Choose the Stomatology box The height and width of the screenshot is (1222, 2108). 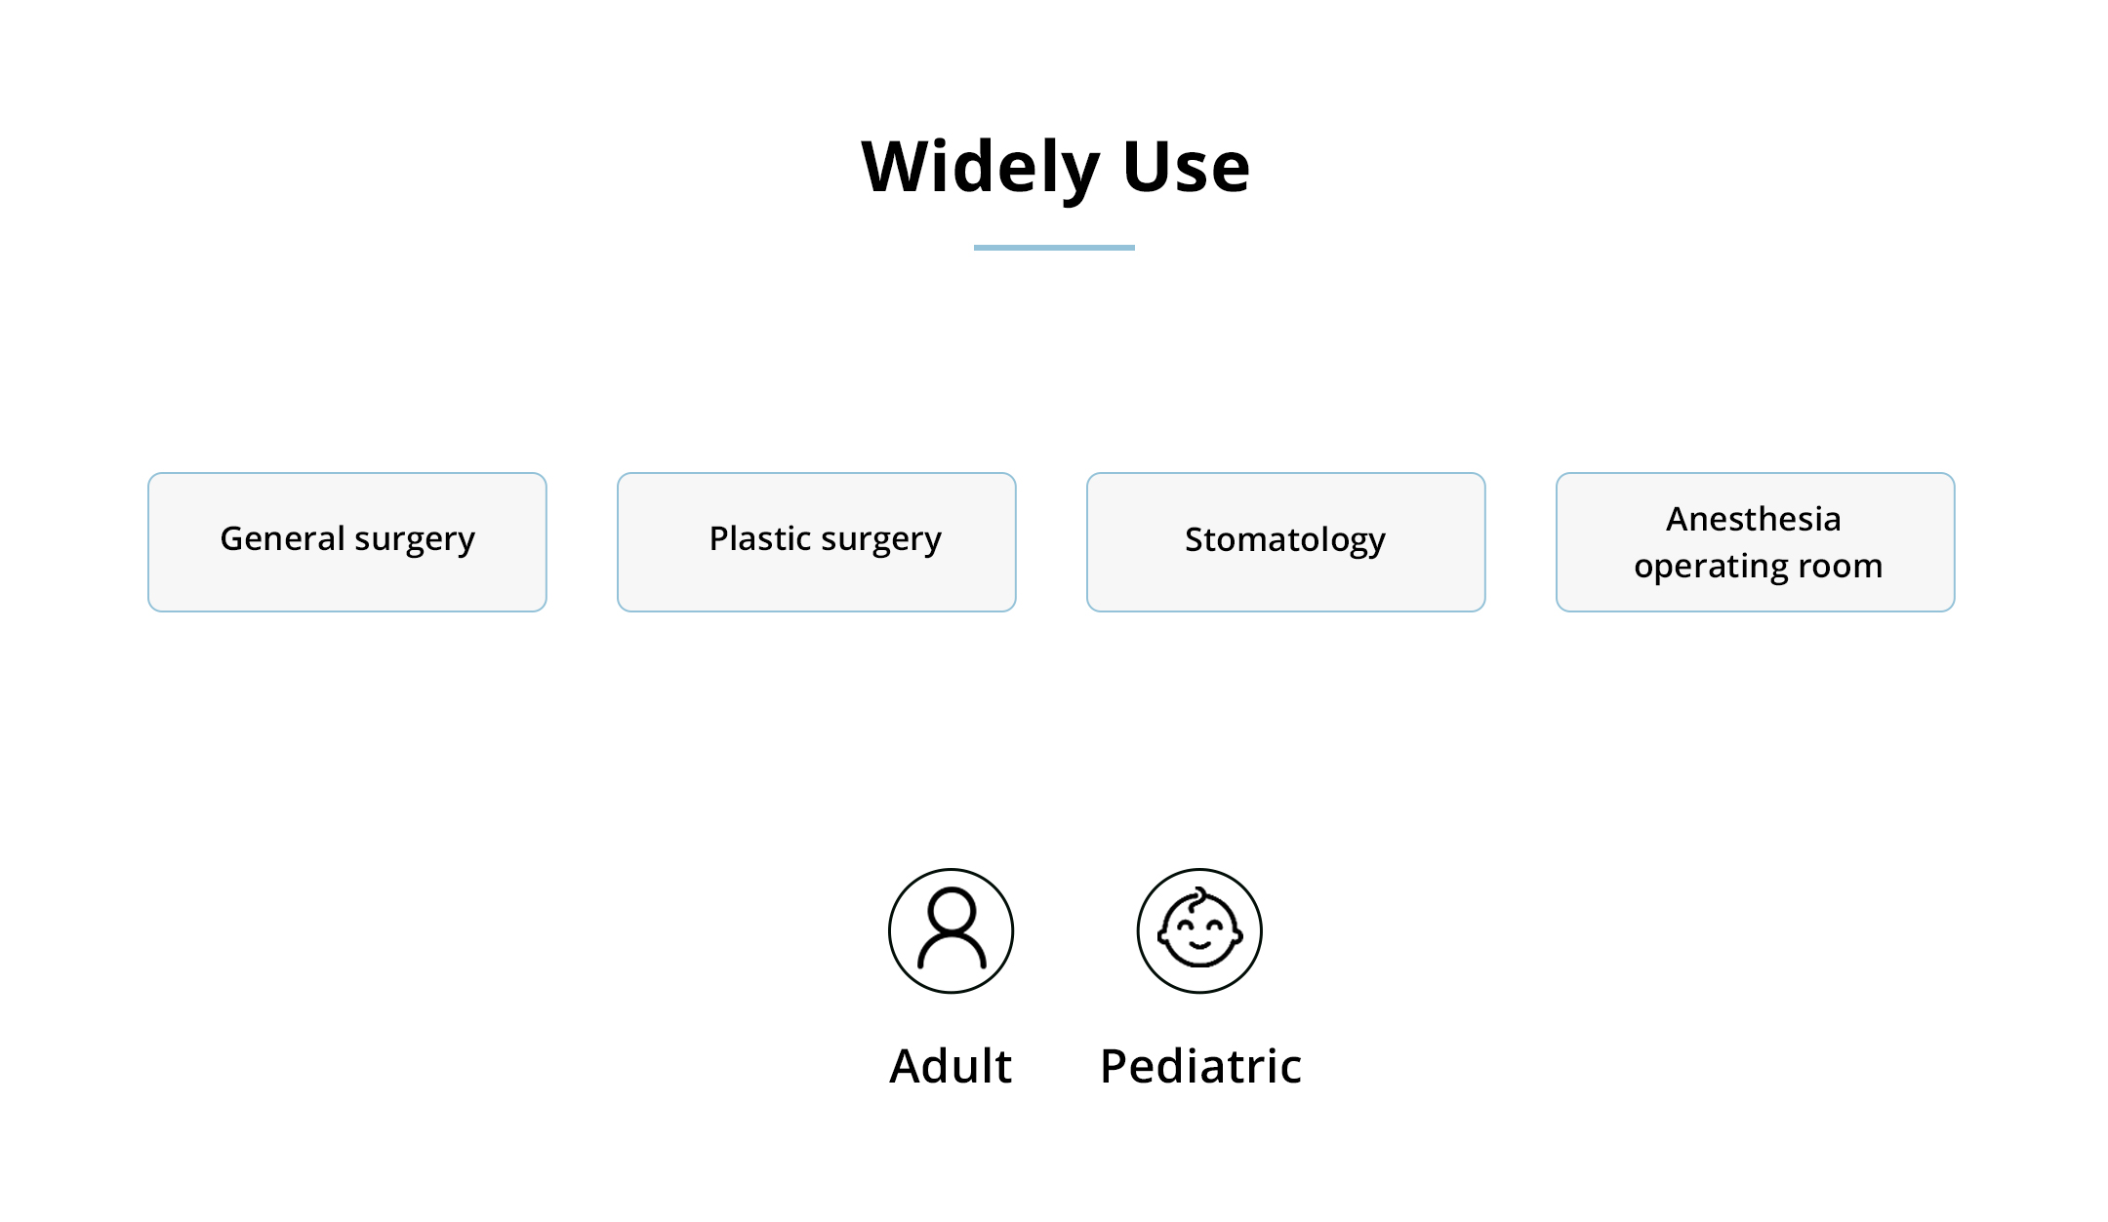[1286, 542]
